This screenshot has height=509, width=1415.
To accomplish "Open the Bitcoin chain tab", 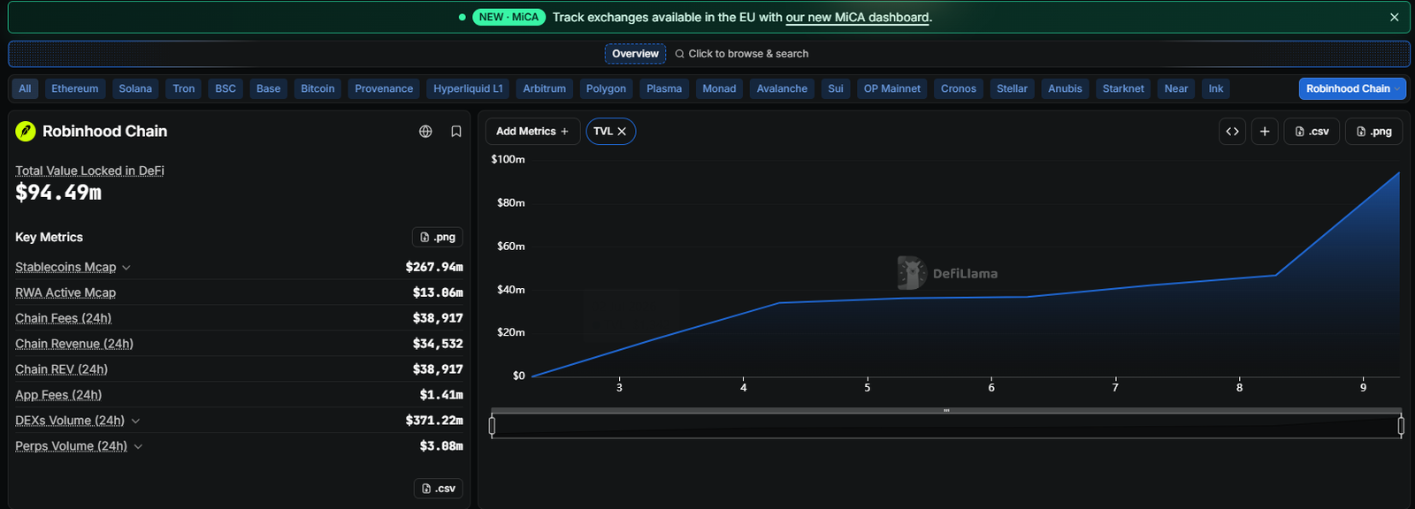I will tap(317, 88).
